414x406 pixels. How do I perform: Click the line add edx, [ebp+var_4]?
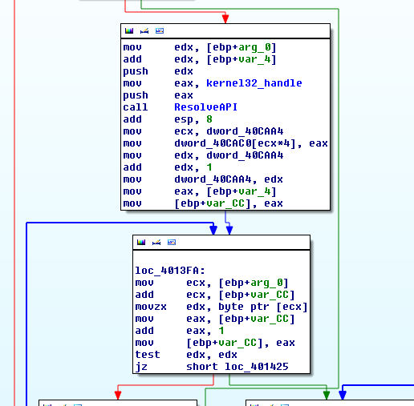tap(200, 59)
